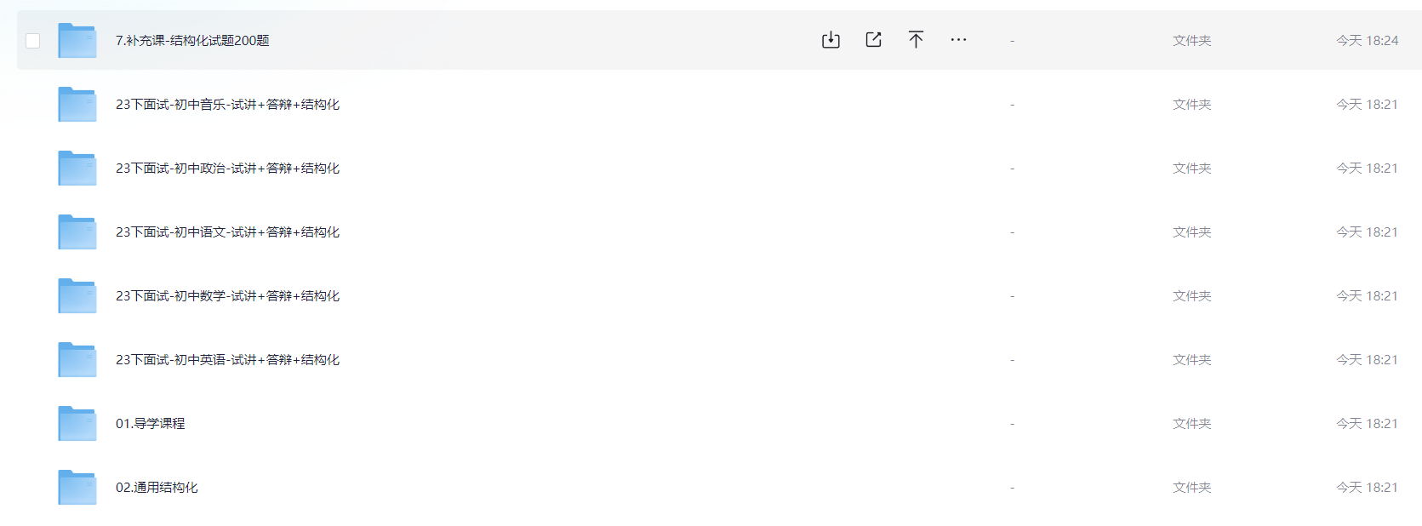Open the 02.通用结构化 folder name
The width and height of the screenshot is (1422, 526).
[x=157, y=488]
